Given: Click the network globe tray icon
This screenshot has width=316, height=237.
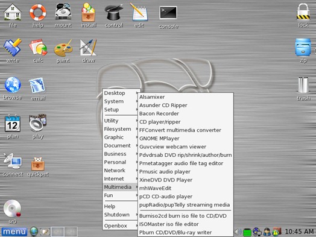Looking at the screenshot, I should (257, 232).
